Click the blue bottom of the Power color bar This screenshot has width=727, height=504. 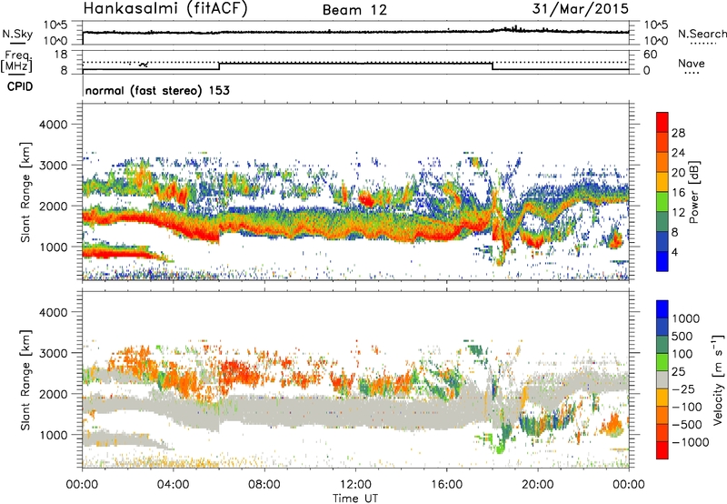pos(662,262)
